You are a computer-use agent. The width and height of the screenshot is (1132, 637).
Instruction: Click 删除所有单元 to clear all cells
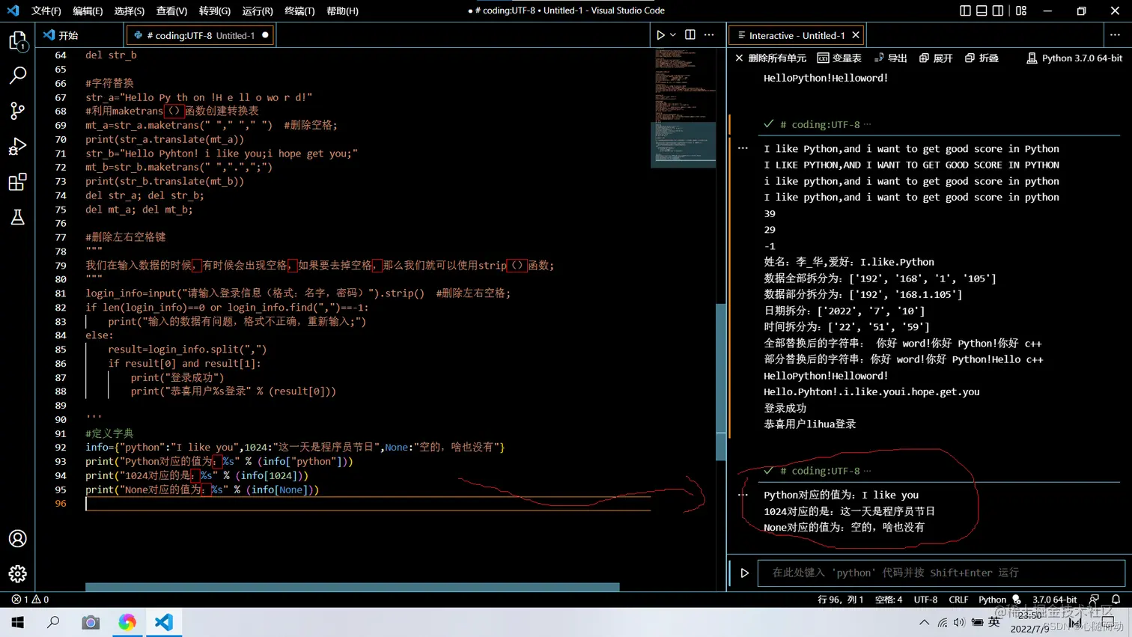(770, 58)
